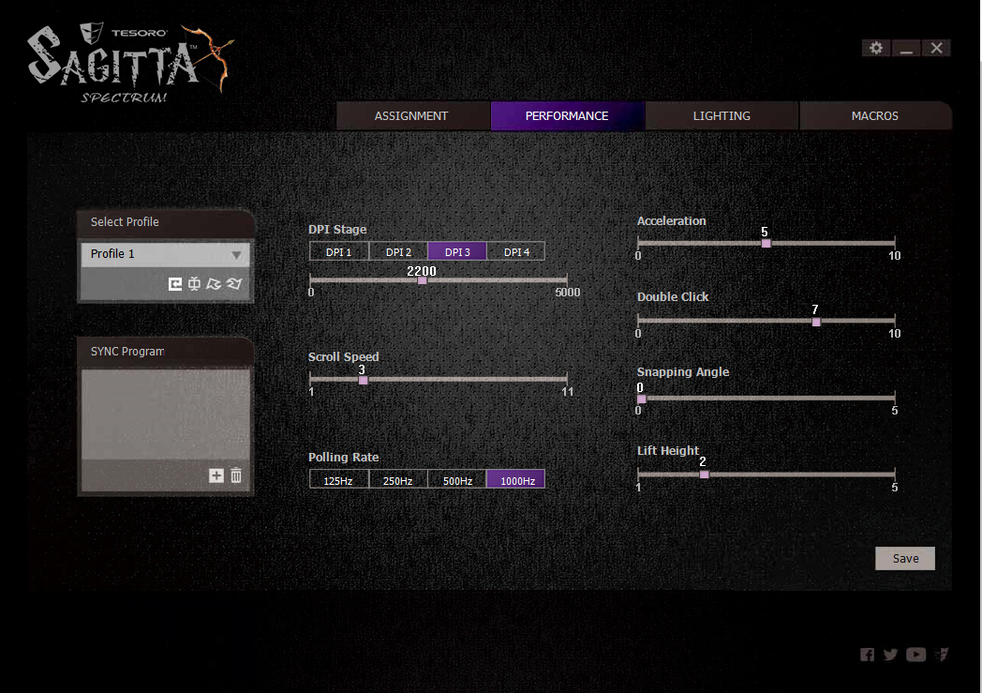This screenshot has height=693, width=982.
Task: Open settings via the gear icon
Action: pos(876,48)
